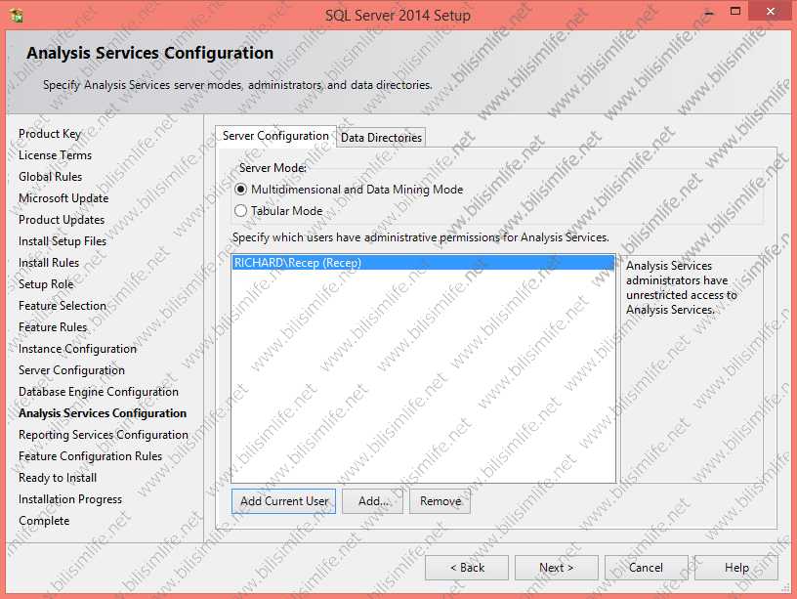Click Feature Selection step label
This screenshot has width=797, height=599.
click(63, 306)
